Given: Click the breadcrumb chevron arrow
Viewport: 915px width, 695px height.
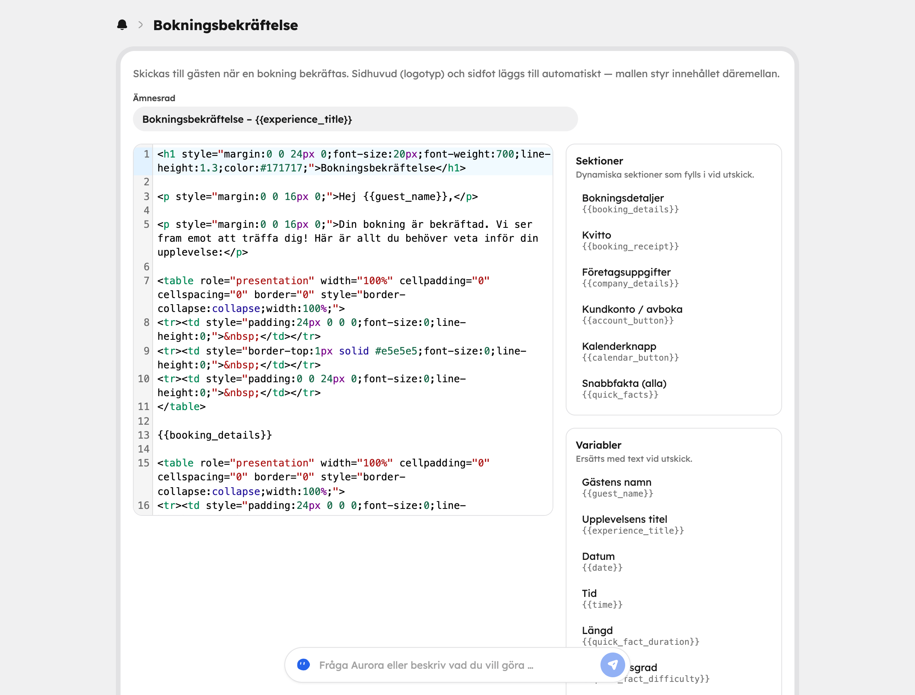Looking at the screenshot, I should [x=141, y=25].
